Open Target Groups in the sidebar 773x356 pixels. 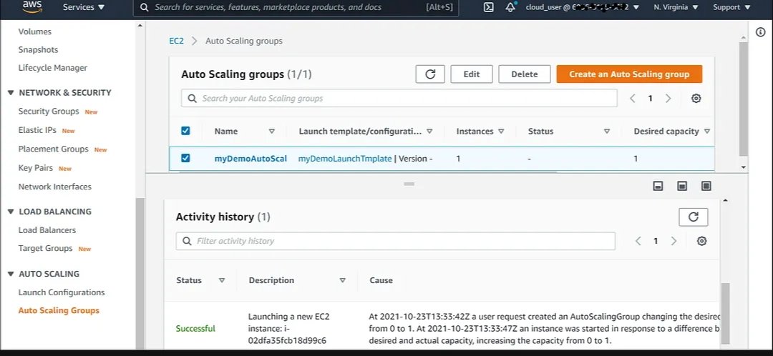click(x=45, y=248)
